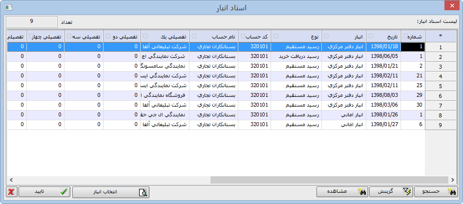Click the green checkmark on تایید
The width and height of the screenshot is (463, 204).
coord(63,192)
